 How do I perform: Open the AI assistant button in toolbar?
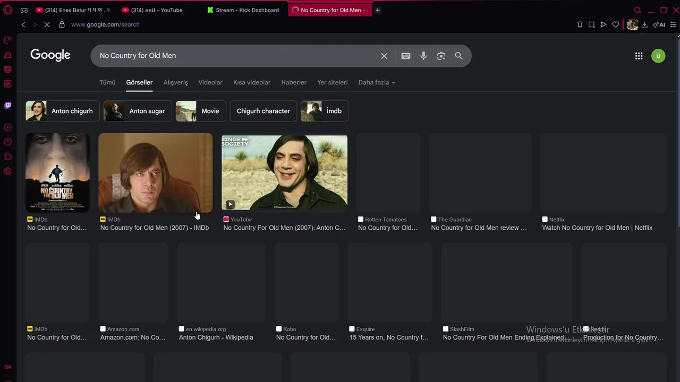tap(659, 24)
